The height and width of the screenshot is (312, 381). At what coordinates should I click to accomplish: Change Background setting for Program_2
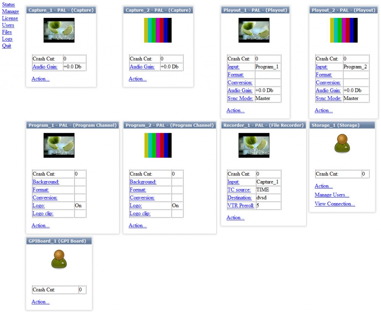(x=143, y=182)
